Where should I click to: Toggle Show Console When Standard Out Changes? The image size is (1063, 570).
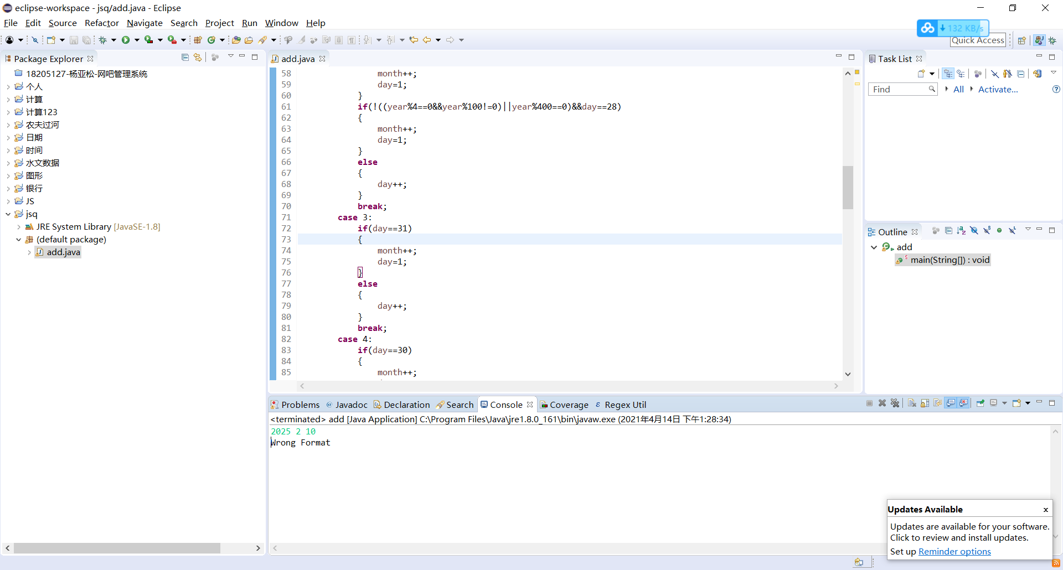click(951, 403)
